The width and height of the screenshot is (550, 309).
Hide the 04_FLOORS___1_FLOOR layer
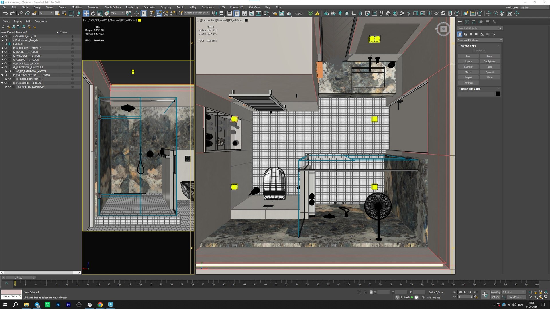pyautogui.click(x=6, y=64)
